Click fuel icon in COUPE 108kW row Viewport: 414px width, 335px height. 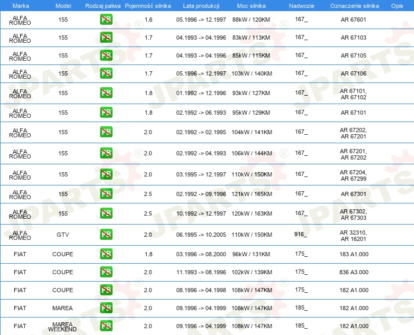(106, 290)
